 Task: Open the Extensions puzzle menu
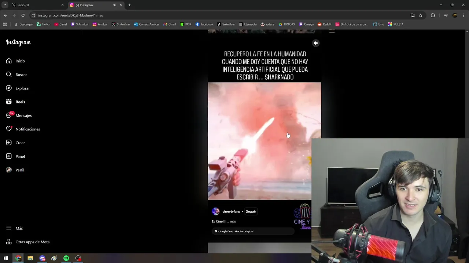pyautogui.click(x=433, y=15)
